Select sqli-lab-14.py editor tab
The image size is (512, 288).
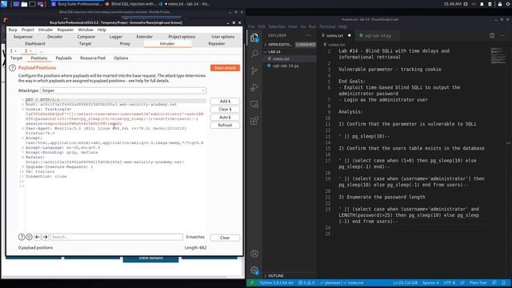[x=378, y=35]
